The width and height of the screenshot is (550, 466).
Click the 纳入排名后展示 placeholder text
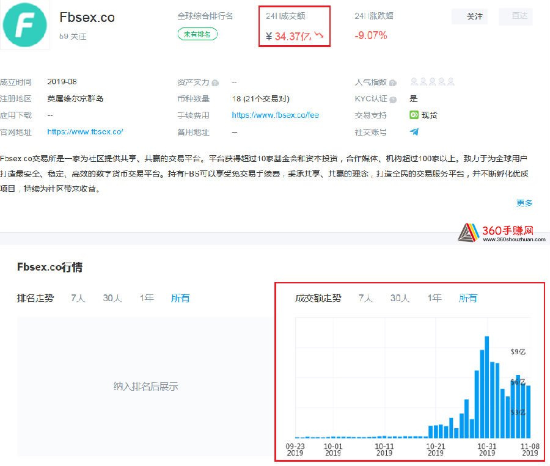pyautogui.click(x=146, y=387)
